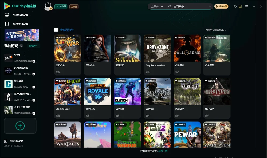Image resolution: width=267 pixels, height=158 pixels.
Task: Click the search magnifier icon
Action: [170, 6]
